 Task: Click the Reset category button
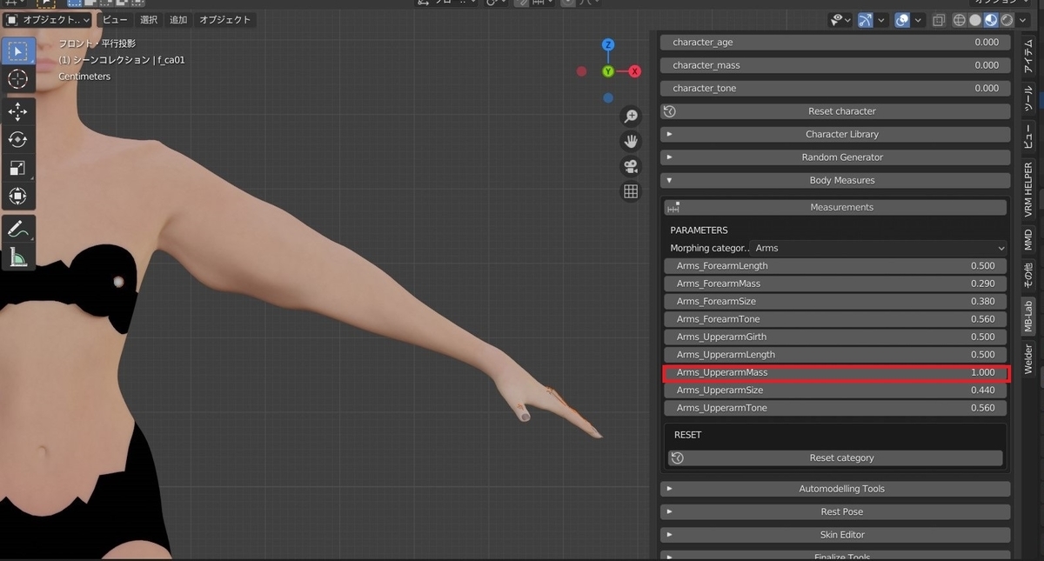pyautogui.click(x=835, y=457)
